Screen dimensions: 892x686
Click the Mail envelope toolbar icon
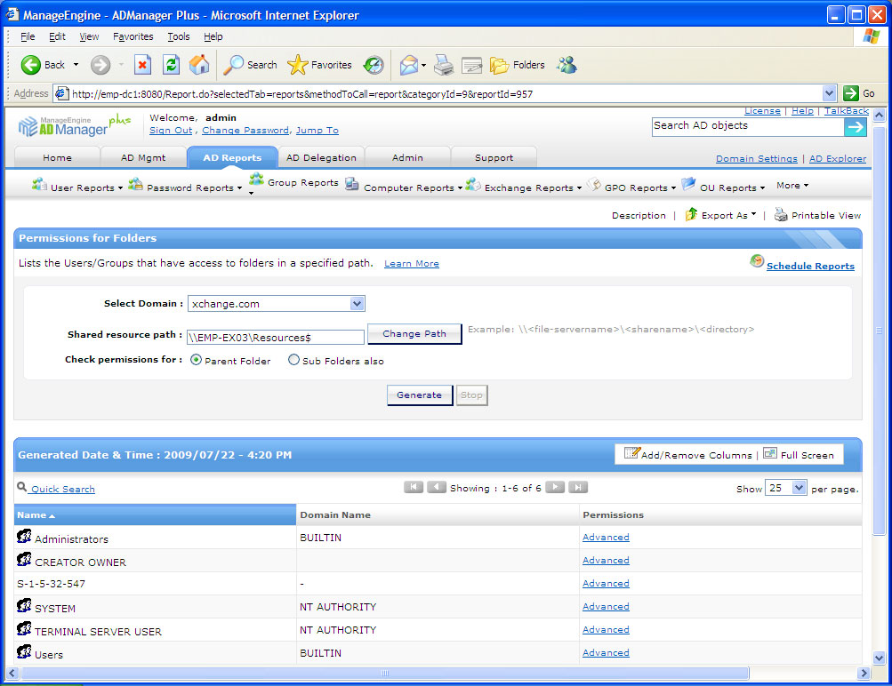(x=408, y=65)
